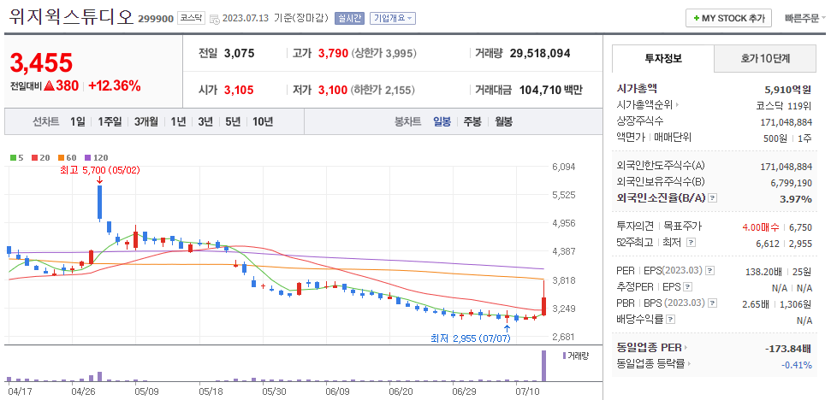
Task: Select the 10년 line chart period
Action: click(263, 121)
